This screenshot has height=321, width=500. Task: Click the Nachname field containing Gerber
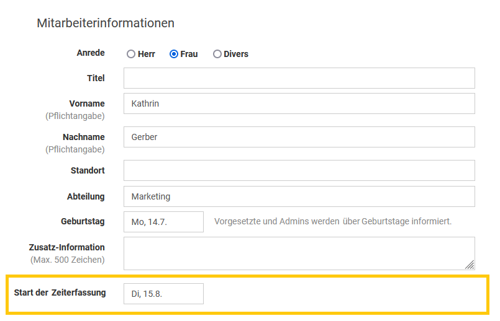click(299, 137)
